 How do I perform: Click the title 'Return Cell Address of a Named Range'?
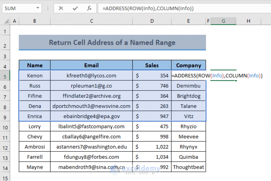[x=112, y=42]
